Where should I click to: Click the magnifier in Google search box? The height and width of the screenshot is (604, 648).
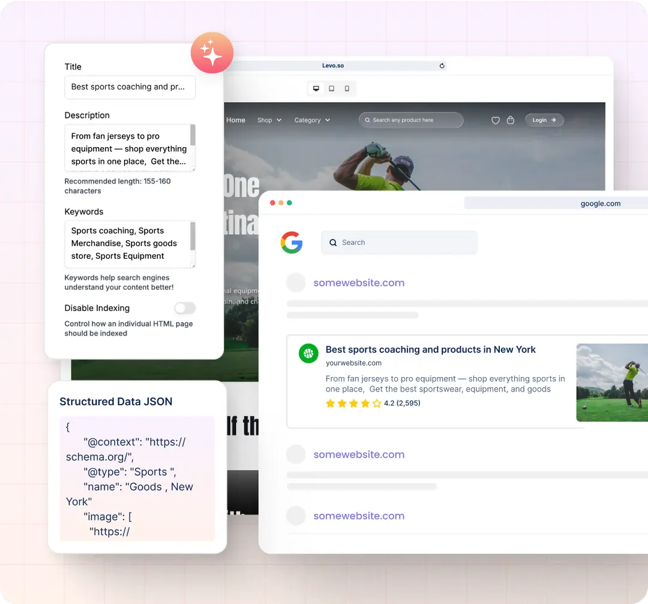pos(332,243)
